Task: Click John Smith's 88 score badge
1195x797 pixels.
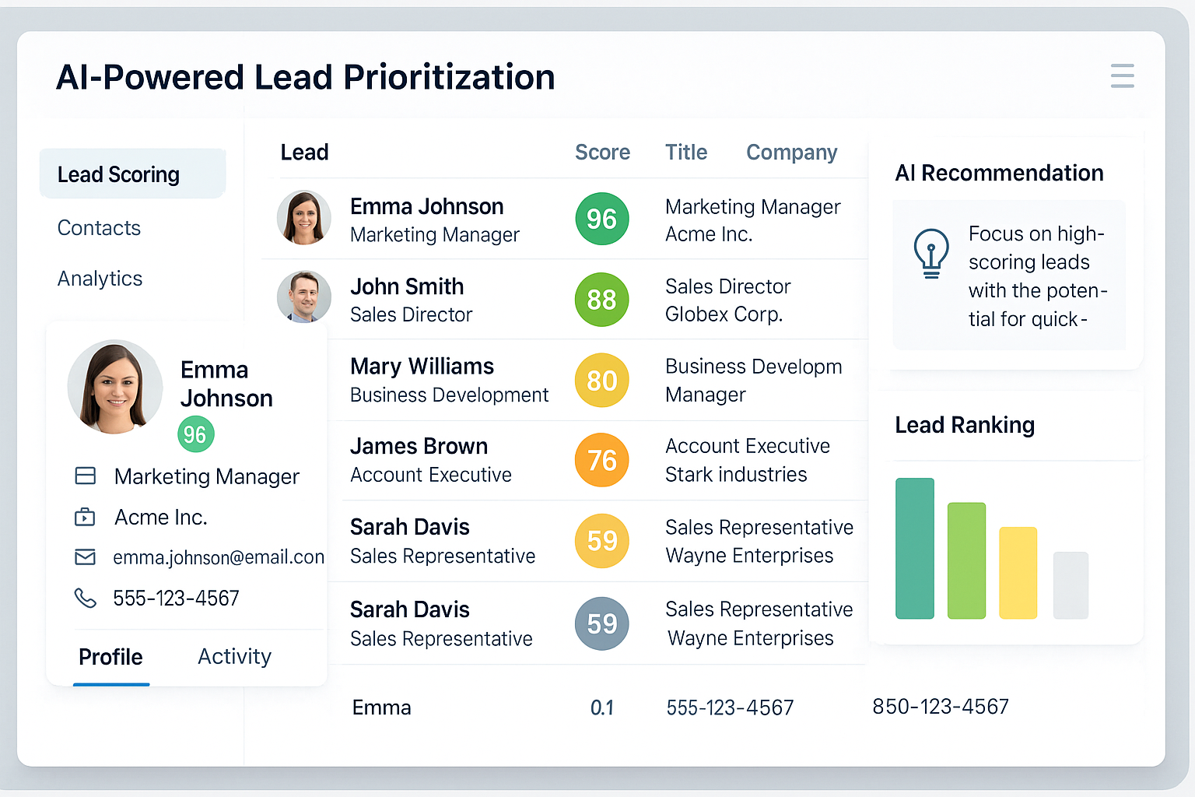Action: tap(601, 300)
